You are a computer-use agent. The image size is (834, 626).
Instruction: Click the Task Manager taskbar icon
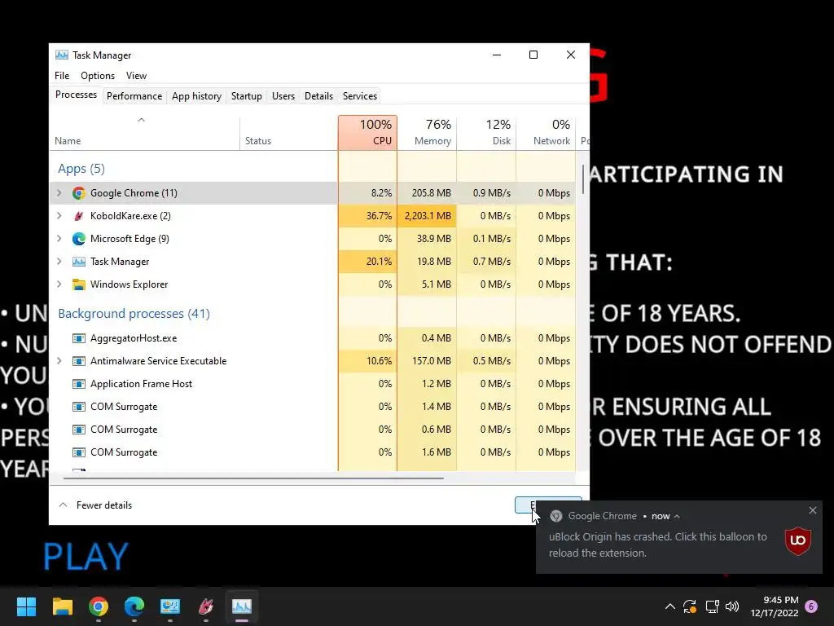point(241,606)
